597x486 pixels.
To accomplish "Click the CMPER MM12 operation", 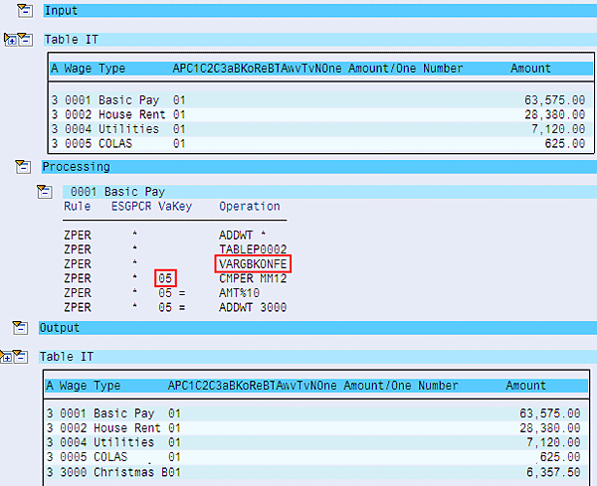I will [251, 278].
